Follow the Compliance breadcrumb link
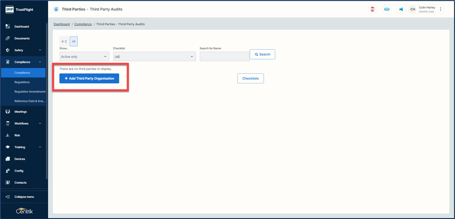Screen dimensions: 455x219 (83, 24)
